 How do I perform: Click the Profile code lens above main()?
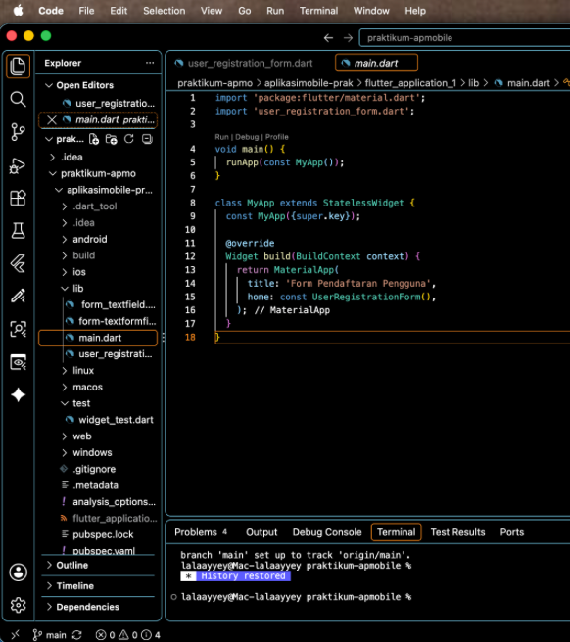[276, 137]
